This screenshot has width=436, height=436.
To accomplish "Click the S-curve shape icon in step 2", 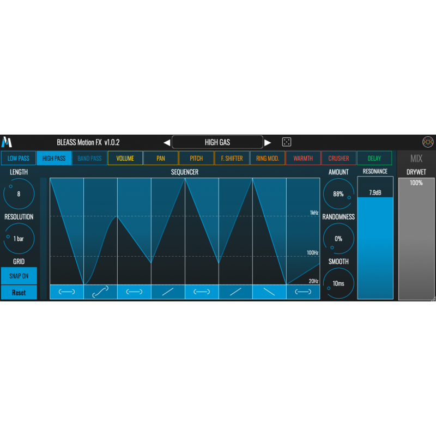I will tap(100, 292).
